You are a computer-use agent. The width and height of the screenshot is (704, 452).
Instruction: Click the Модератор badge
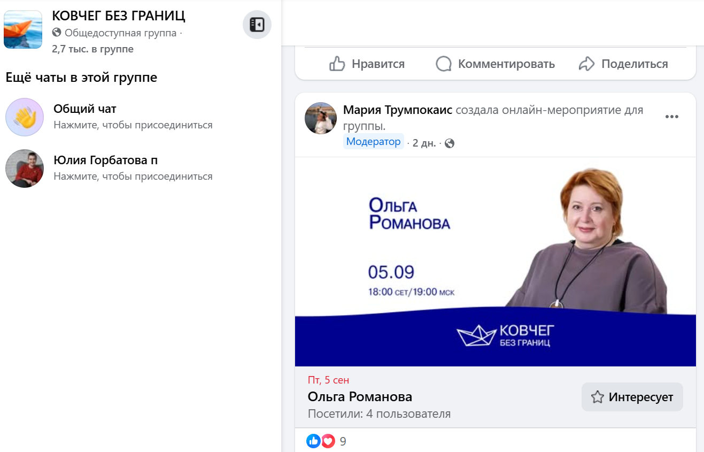[x=373, y=142]
